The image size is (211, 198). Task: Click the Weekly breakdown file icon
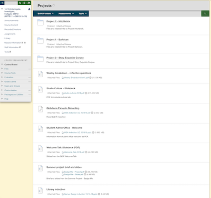point(40,74)
